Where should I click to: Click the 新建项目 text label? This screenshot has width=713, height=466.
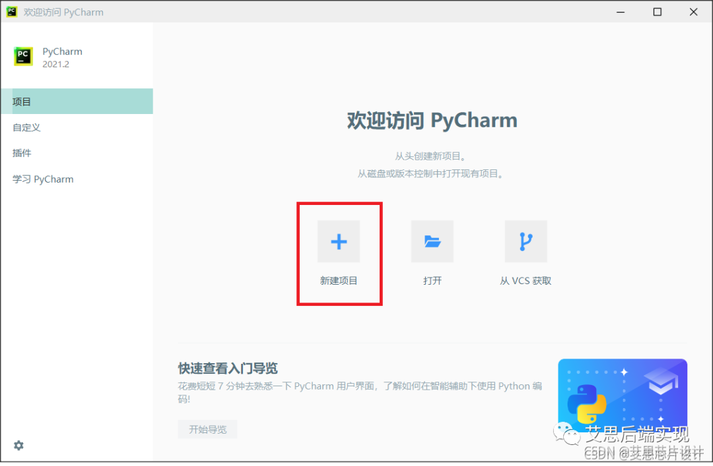pyautogui.click(x=339, y=281)
